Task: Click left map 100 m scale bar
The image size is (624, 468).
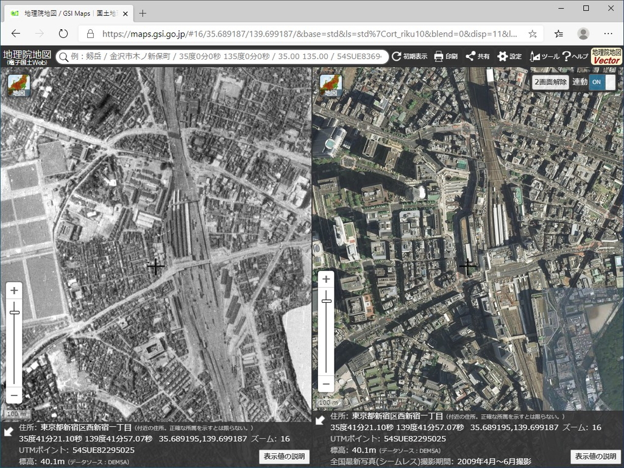Action: pyautogui.click(x=16, y=414)
